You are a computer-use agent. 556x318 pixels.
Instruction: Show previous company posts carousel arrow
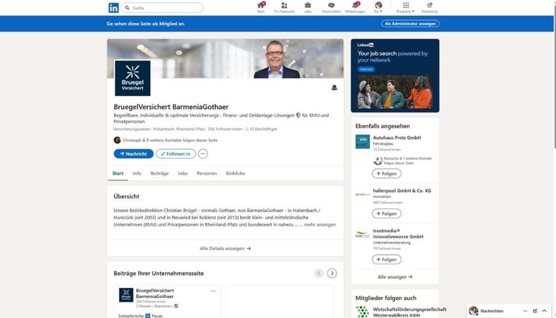319,273
